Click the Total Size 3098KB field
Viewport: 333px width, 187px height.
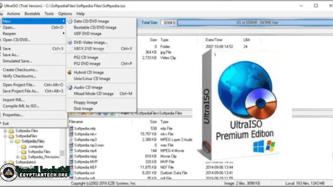pyautogui.click(x=168, y=22)
